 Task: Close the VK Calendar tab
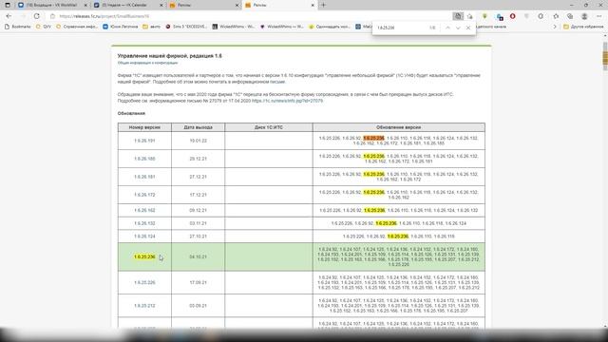coord(161,5)
